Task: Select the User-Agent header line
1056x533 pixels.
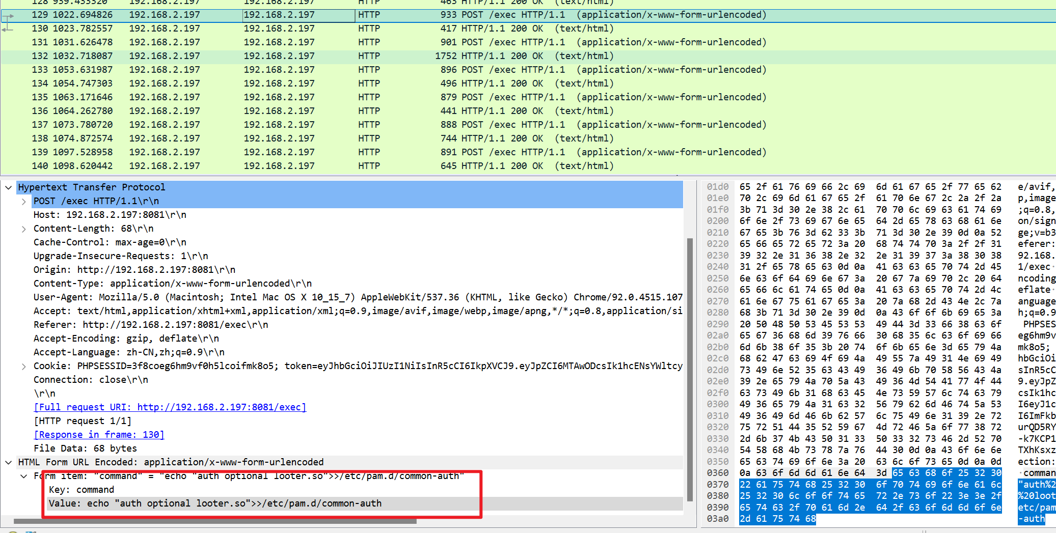Action: point(358,297)
